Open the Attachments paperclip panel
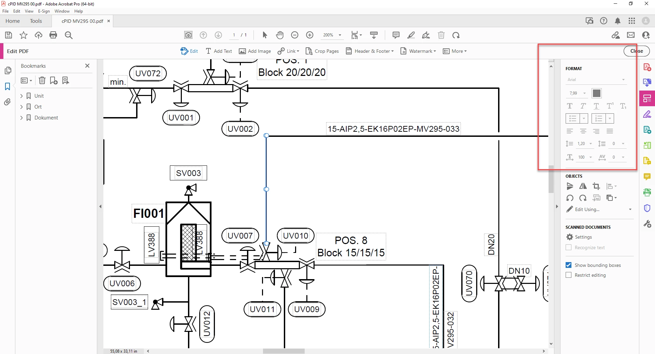 pos(8,102)
